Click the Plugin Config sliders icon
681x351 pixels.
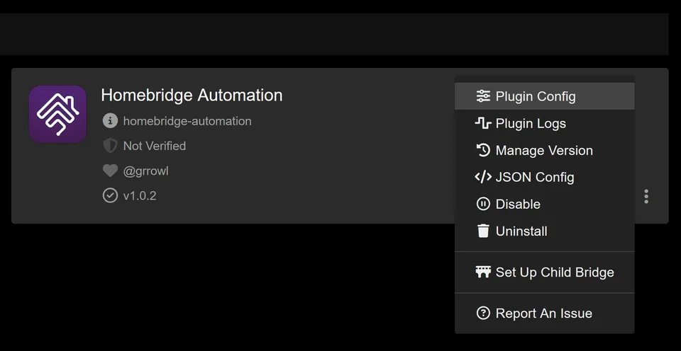coord(483,96)
